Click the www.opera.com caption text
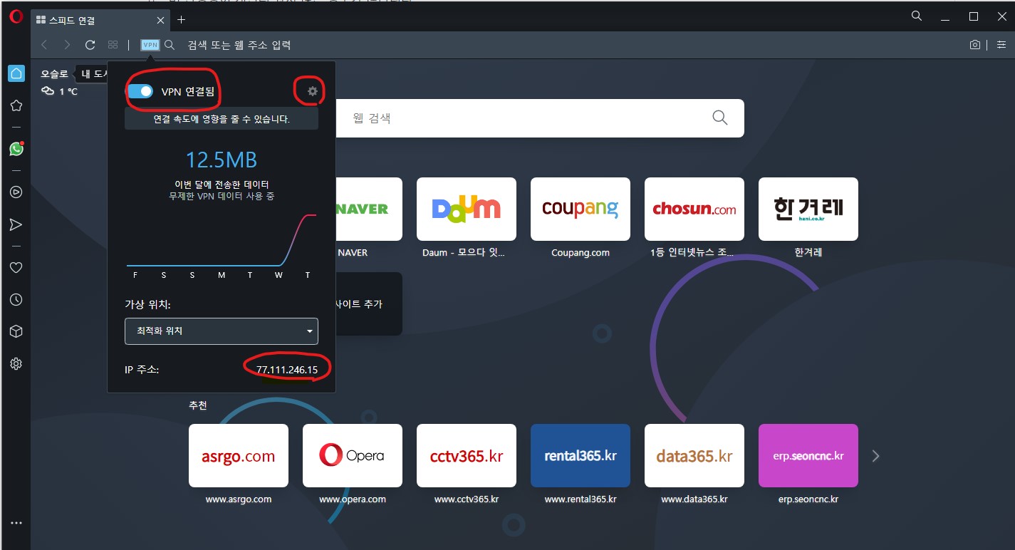Image resolution: width=1015 pixels, height=550 pixels. coord(353,499)
